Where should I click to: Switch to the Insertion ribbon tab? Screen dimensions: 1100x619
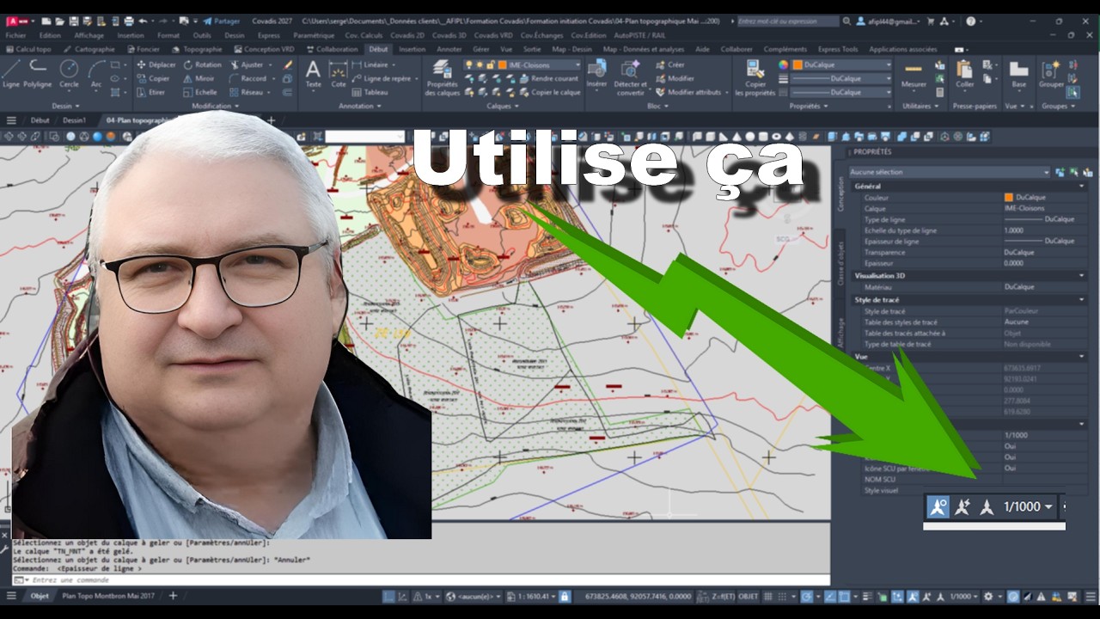point(412,49)
